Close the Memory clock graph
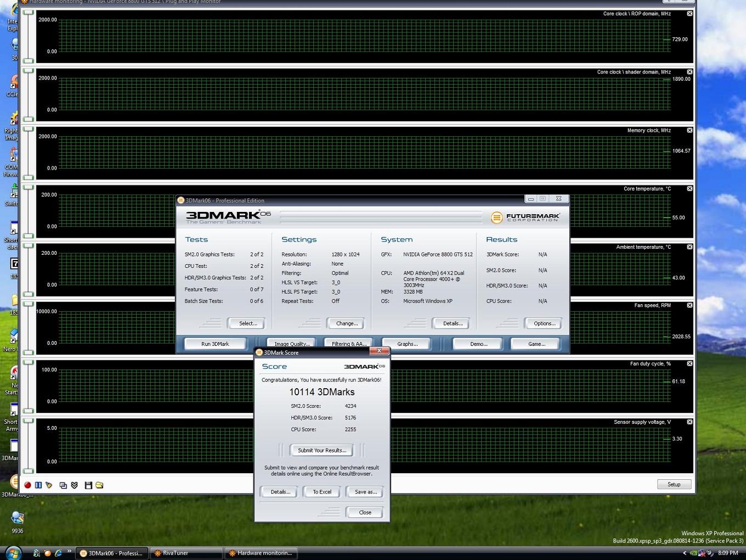The height and width of the screenshot is (560, 746). coord(690,130)
